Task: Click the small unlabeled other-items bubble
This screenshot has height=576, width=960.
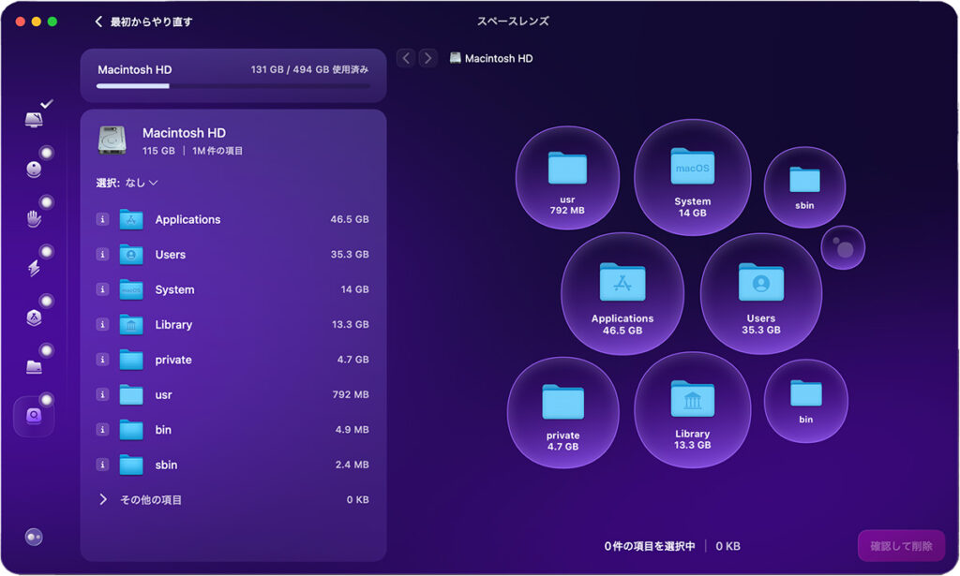Action: 843,247
